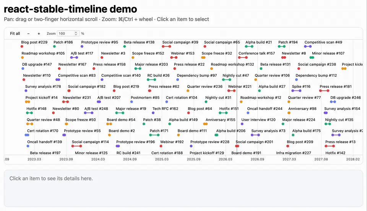Focus the Zoom percentage input field
The height and width of the screenshot is (211, 367).
click(68, 34)
